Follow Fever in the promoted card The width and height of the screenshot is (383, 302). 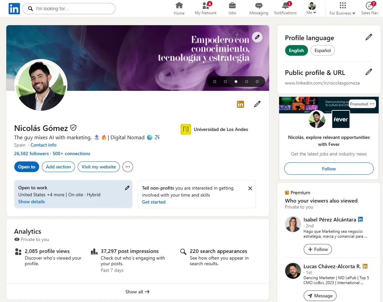pyautogui.click(x=329, y=168)
